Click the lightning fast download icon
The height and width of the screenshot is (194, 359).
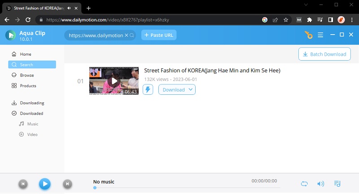tap(148, 89)
